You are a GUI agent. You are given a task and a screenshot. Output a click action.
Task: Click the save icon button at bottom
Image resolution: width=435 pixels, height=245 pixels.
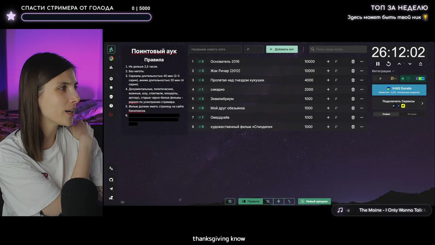tap(230, 201)
